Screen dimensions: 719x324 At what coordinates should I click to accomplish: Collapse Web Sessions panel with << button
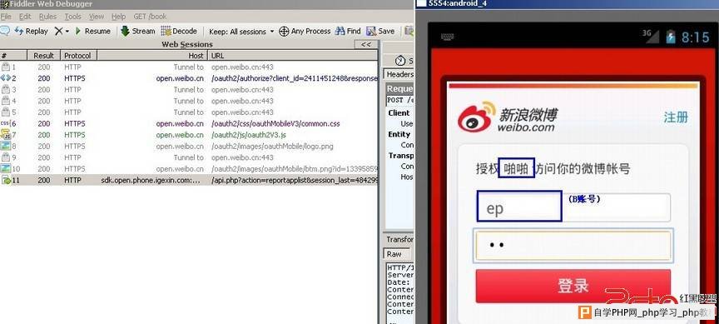(366, 44)
